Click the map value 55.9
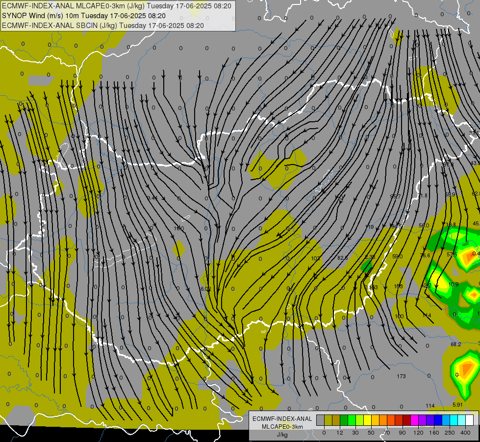Image resolution: width=480 pixels, height=442 pixels. 450,194
